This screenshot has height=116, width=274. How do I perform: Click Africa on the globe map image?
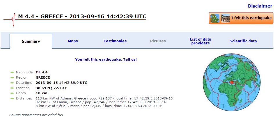click(229, 94)
